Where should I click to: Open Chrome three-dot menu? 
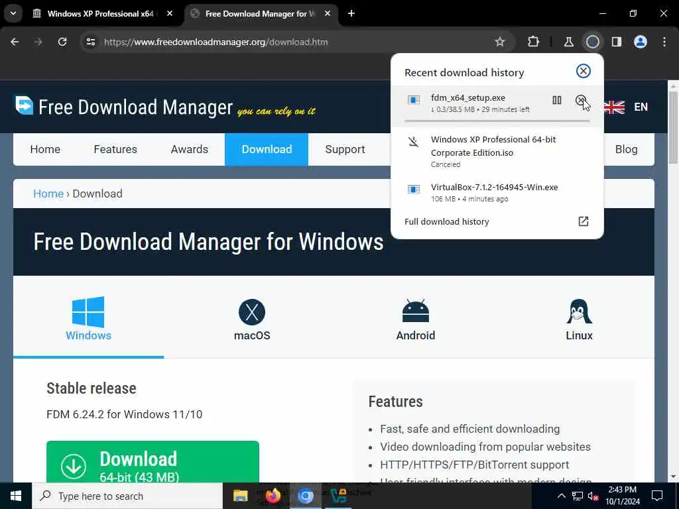click(x=664, y=42)
